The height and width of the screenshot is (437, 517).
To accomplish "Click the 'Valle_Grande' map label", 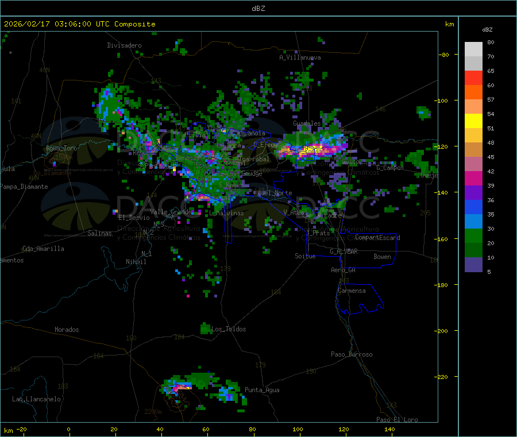I will click(x=171, y=211).
